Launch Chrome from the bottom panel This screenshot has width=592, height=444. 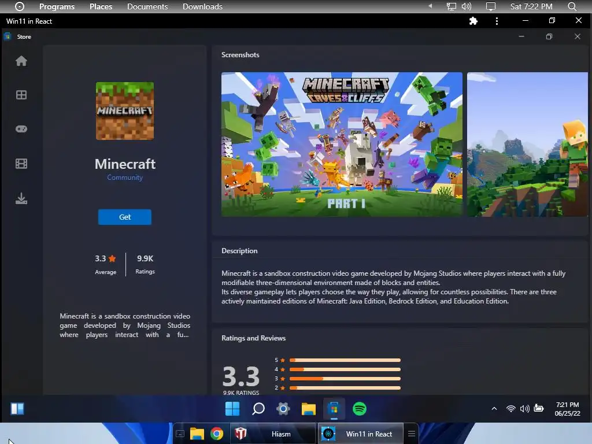pyautogui.click(x=217, y=434)
